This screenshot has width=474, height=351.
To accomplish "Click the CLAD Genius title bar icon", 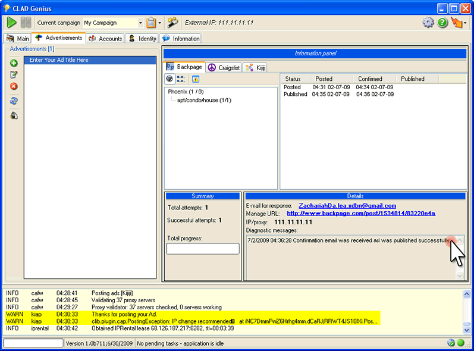I will click(x=7, y=8).
